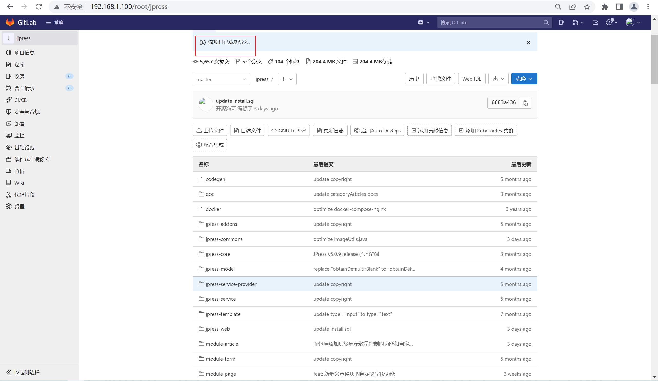Open the jpress-service-provider folder

coord(231,284)
